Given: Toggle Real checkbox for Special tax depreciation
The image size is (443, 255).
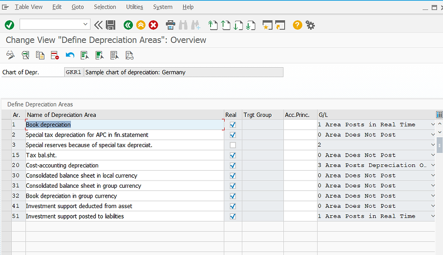Looking at the screenshot, I should (233, 135).
